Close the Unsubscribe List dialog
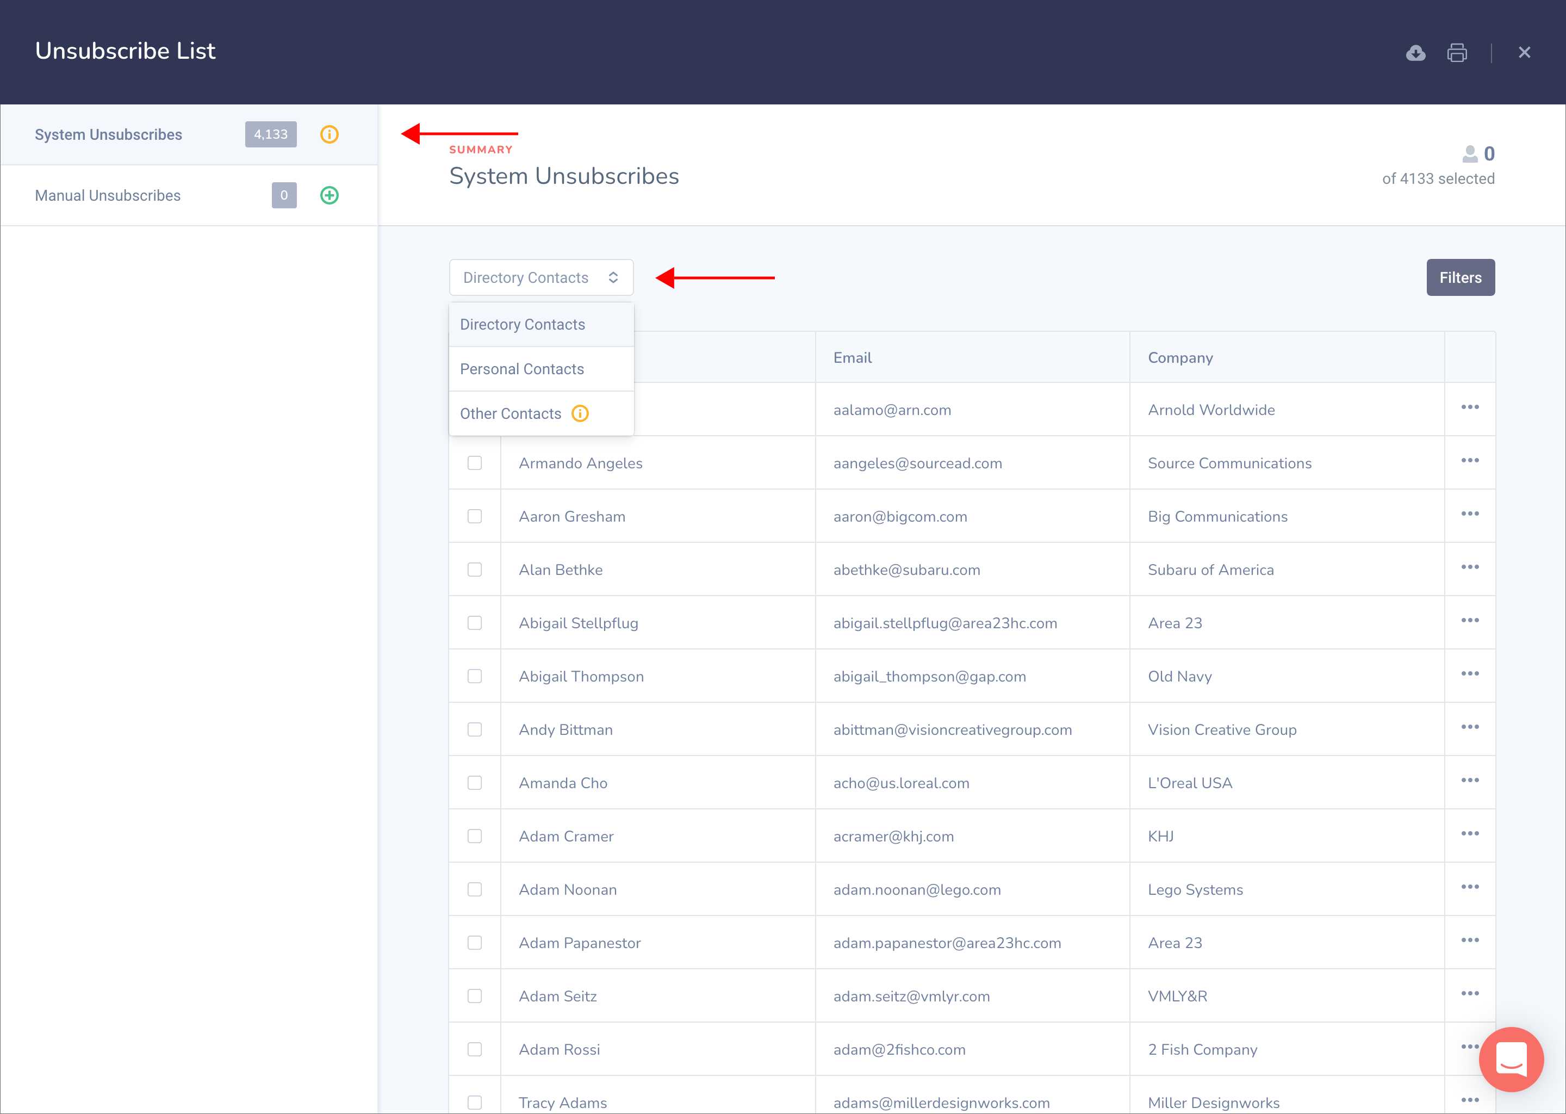 tap(1524, 53)
